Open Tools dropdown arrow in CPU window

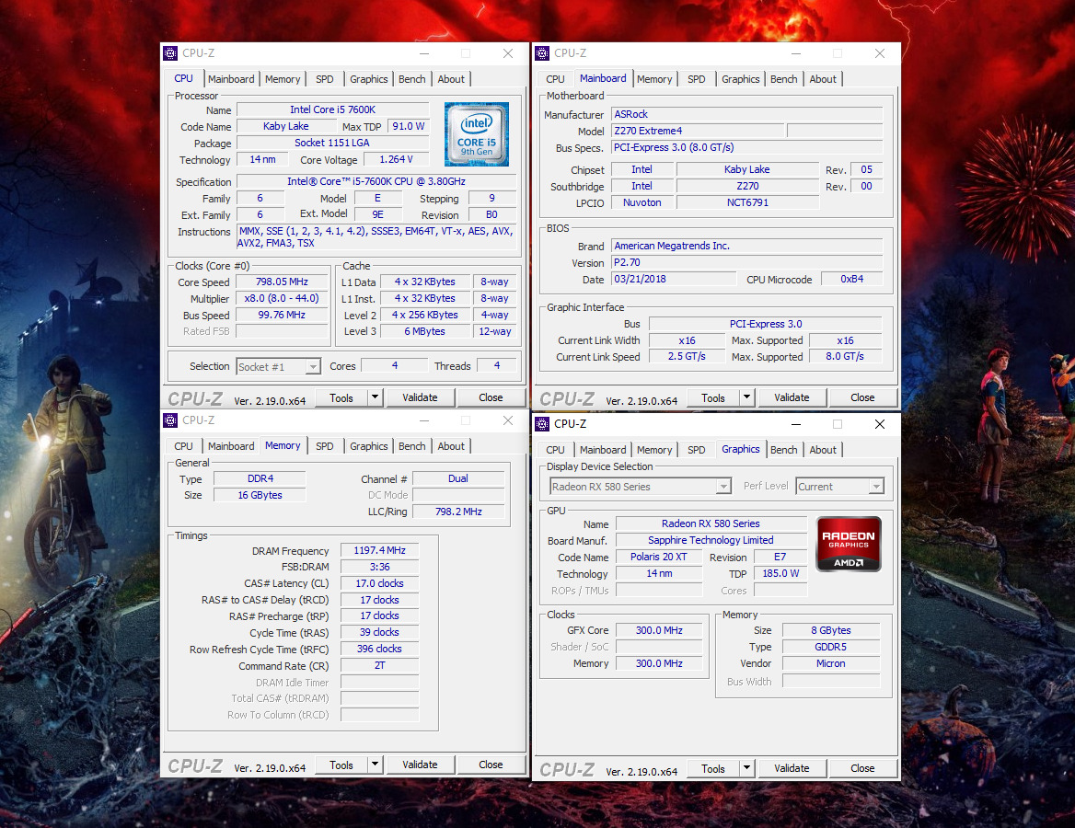point(375,397)
